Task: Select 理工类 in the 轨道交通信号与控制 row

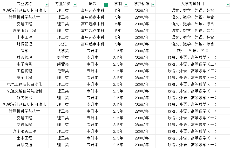Action: (63, 91)
